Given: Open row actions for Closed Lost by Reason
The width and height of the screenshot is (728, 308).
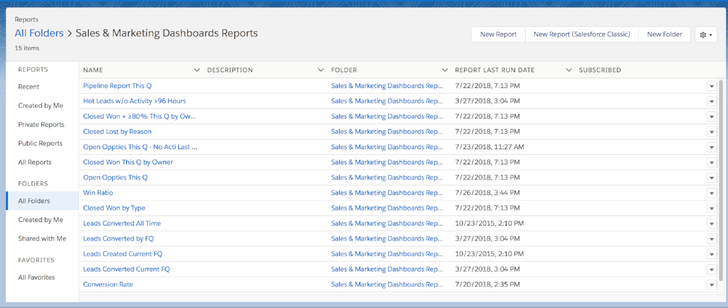Looking at the screenshot, I should pos(712,132).
